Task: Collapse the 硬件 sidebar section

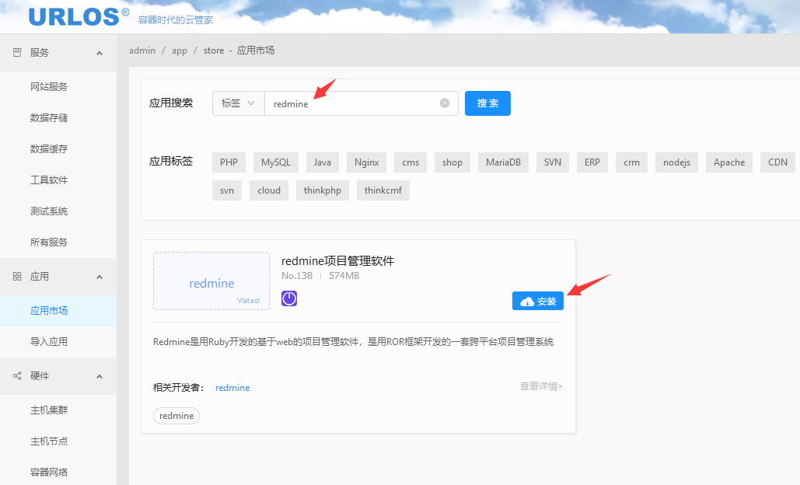Action: point(100,376)
